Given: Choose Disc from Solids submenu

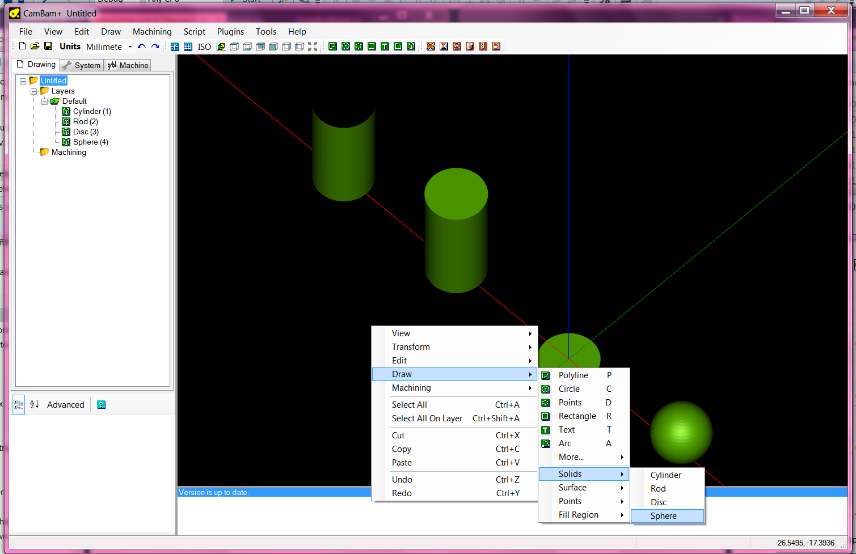Looking at the screenshot, I should click(668, 502).
